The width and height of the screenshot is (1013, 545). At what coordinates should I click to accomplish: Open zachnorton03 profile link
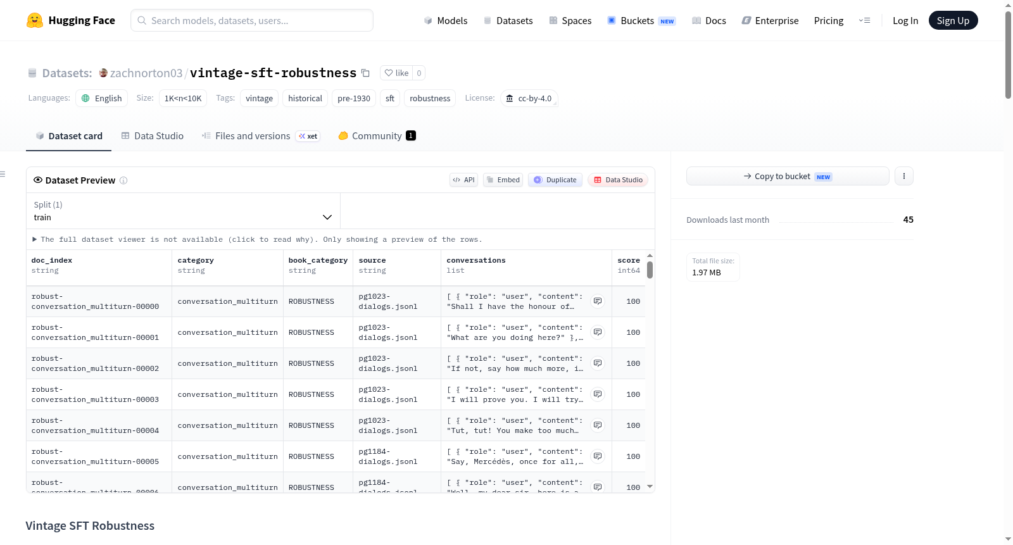coord(146,73)
